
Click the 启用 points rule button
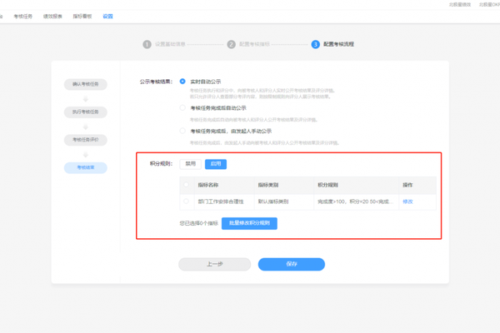216,164
